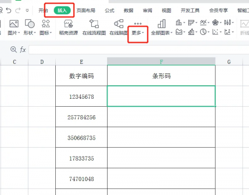Select column F header
249x195 pixels.
pyautogui.click(x=161, y=61)
